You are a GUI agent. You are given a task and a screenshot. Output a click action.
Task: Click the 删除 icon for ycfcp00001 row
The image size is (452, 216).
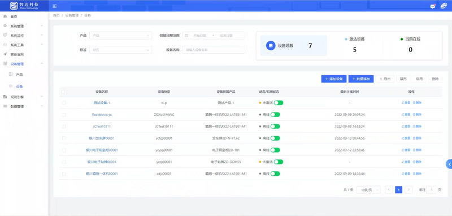[x=414, y=138]
